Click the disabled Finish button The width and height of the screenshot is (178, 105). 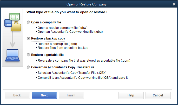71,95
